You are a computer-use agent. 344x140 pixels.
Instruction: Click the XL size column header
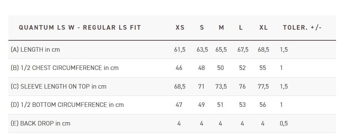[263, 27]
